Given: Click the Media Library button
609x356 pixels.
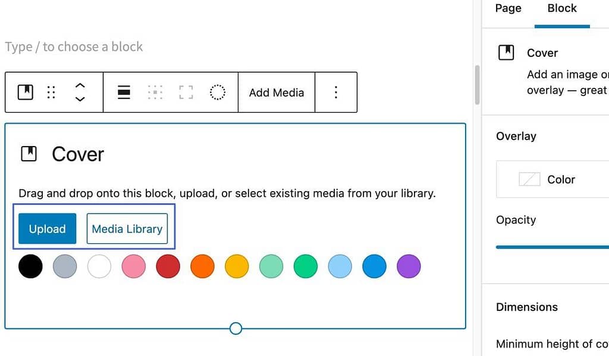Looking at the screenshot, I should click(x=127, y=228).
